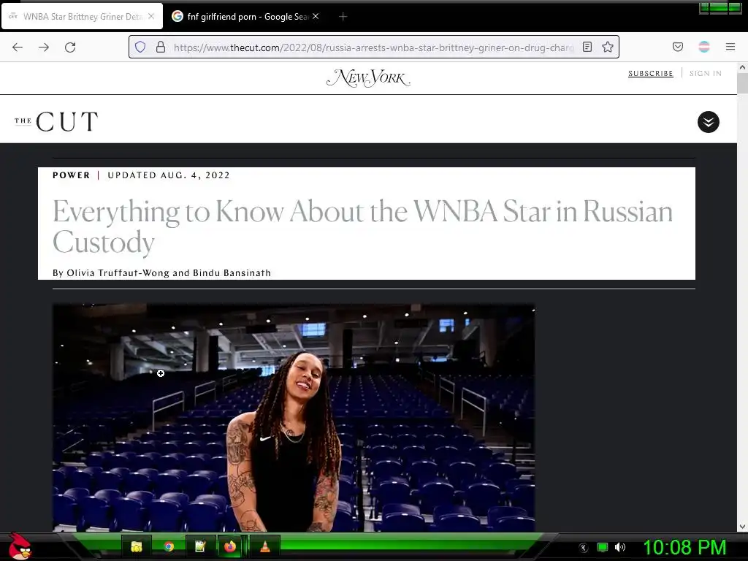
Task: Open the Angry Birds start button
Action: (x=20, y=546)
